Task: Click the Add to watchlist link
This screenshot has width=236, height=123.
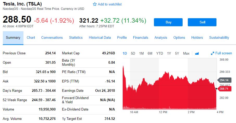Action: coord(110,4)
